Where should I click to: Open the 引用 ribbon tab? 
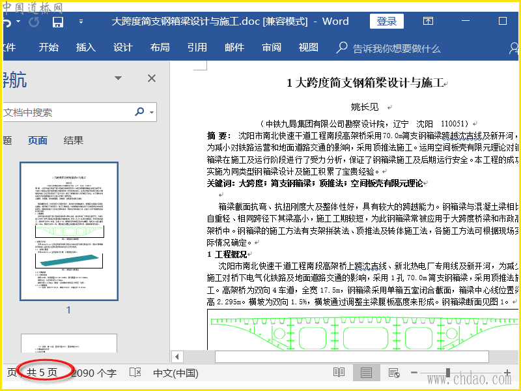coord(197,48)
